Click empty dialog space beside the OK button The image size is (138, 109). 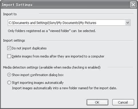(x=48, y=102)
